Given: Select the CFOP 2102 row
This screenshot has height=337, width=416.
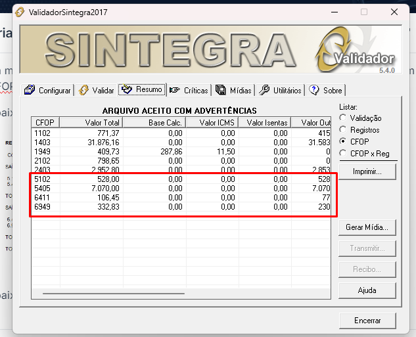Looking at the screenshot, I should 181,161.
